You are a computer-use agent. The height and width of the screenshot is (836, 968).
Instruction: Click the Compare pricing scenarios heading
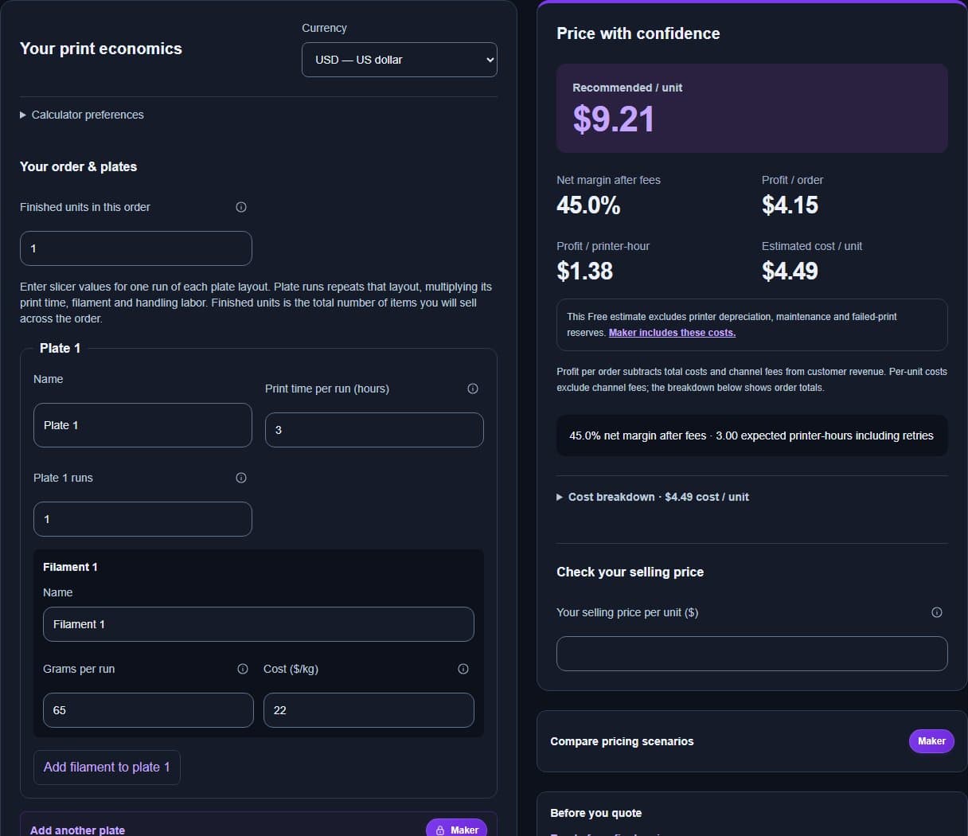coord(622,741)
